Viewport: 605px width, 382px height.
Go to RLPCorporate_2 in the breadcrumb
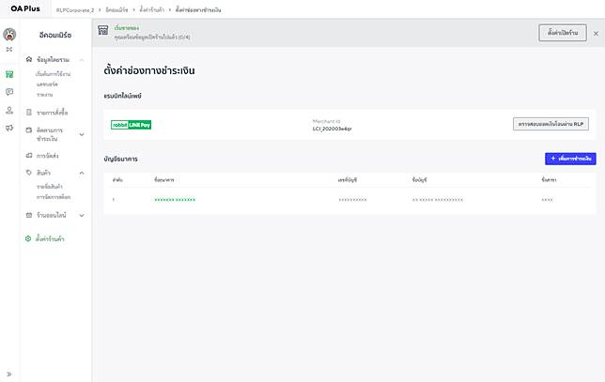(x=75, y=10)
